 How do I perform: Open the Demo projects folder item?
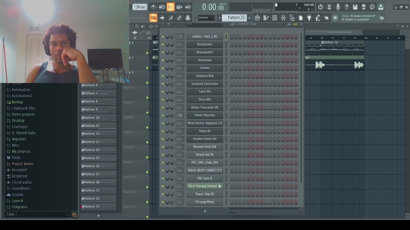tap(23, 114)
